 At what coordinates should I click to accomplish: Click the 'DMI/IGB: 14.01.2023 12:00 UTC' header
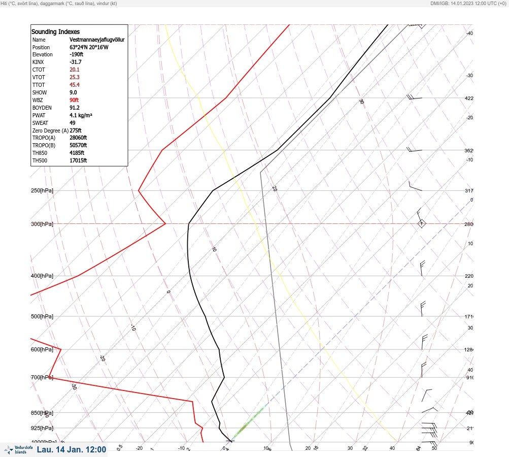point(468,3)
